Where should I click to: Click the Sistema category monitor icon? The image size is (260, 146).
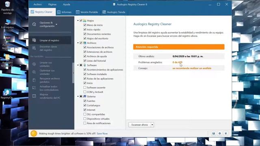tap(85, 97)
